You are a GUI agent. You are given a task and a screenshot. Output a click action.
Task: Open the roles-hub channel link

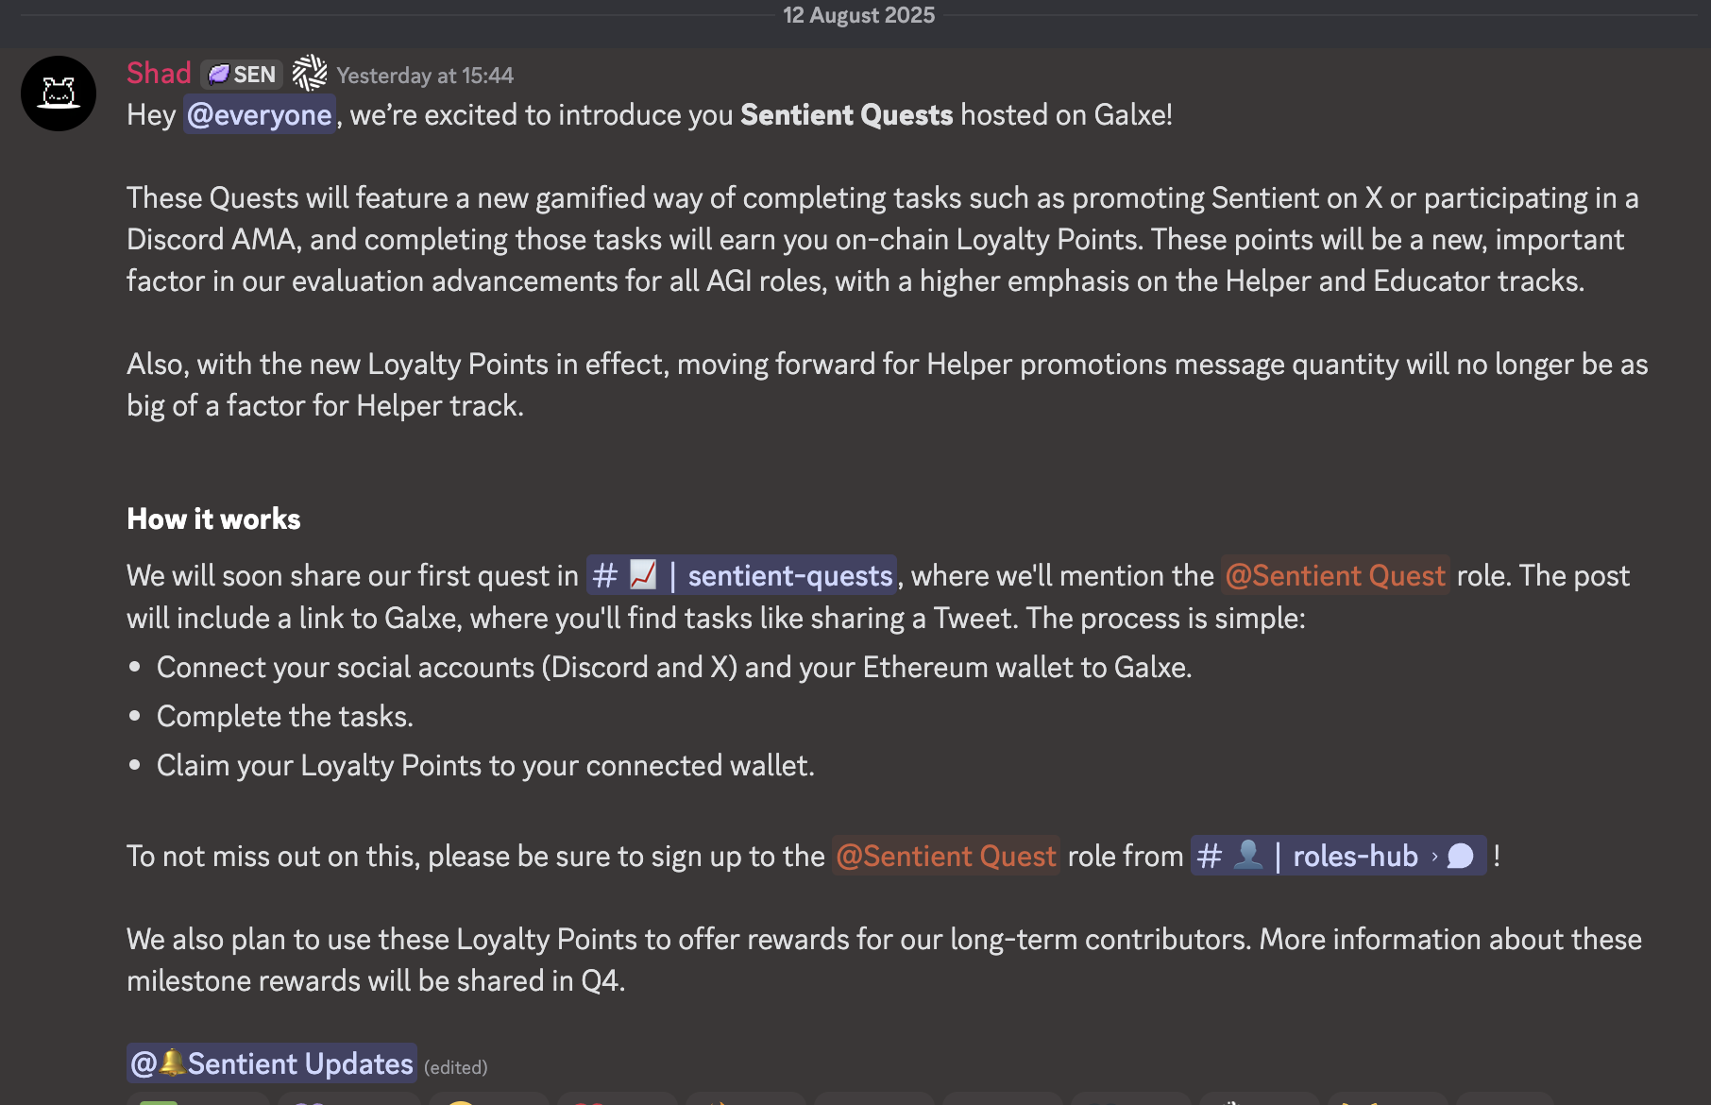pos(1354,857)
